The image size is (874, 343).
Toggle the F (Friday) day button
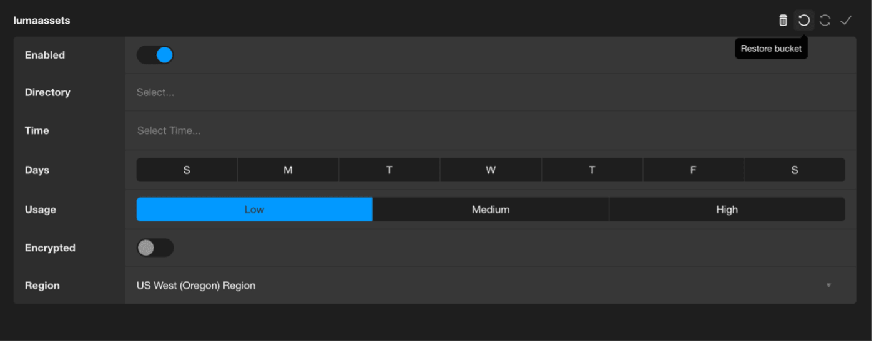[x=693, y=170]
